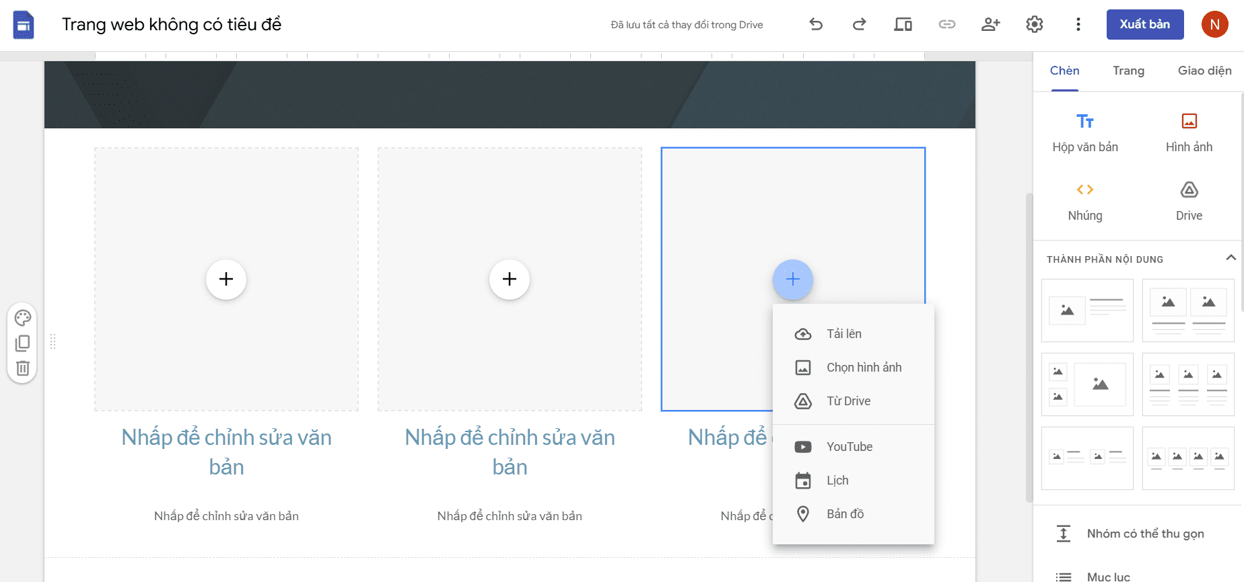Share with others icon
Viewport: 1244px width, 582px height.
[x=990, y=25]
